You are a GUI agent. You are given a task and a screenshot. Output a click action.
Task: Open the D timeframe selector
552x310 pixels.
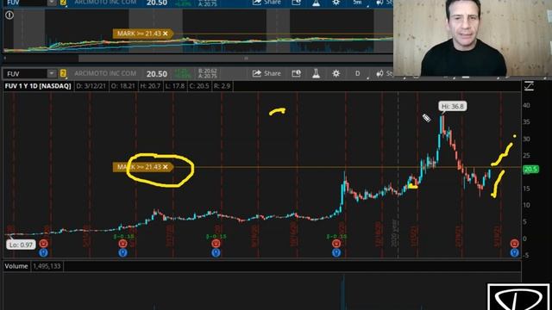[357, 73]
